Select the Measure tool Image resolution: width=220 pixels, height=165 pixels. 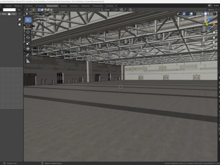[28, 61]
